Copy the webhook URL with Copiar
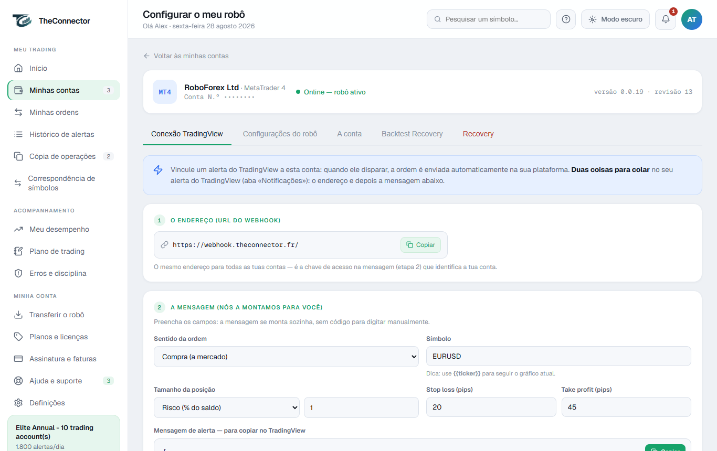The image size is (717, 451). tap(420, 245)
